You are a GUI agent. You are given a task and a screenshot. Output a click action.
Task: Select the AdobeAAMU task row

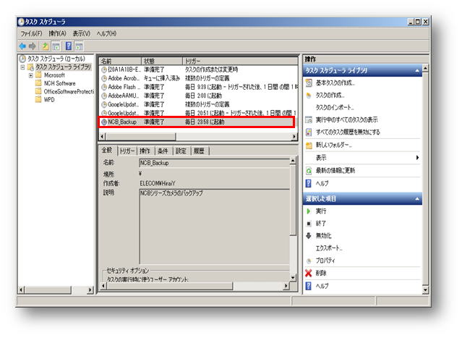coord(198,96)
